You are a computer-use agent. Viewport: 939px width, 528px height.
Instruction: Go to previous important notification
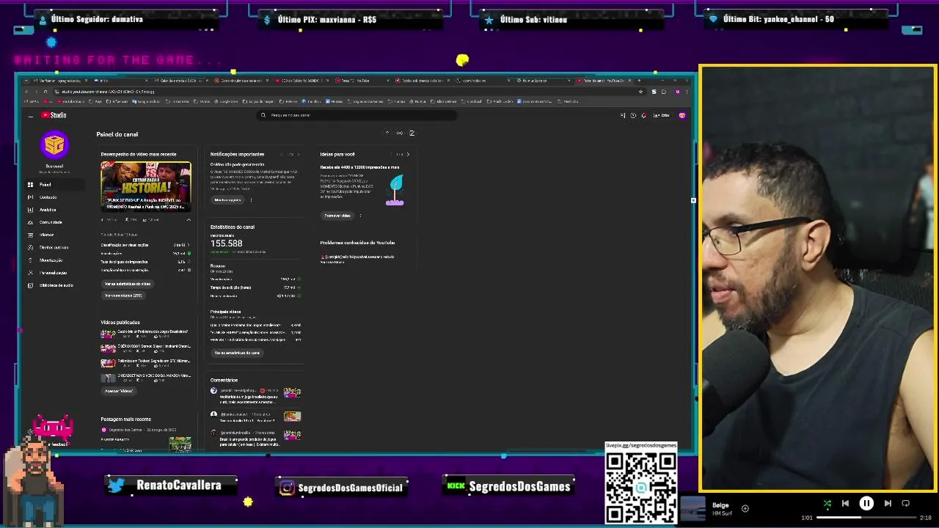click(x=283, y=155)
